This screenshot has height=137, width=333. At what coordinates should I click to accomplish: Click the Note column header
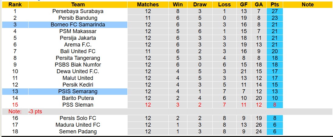click(307, 5)
